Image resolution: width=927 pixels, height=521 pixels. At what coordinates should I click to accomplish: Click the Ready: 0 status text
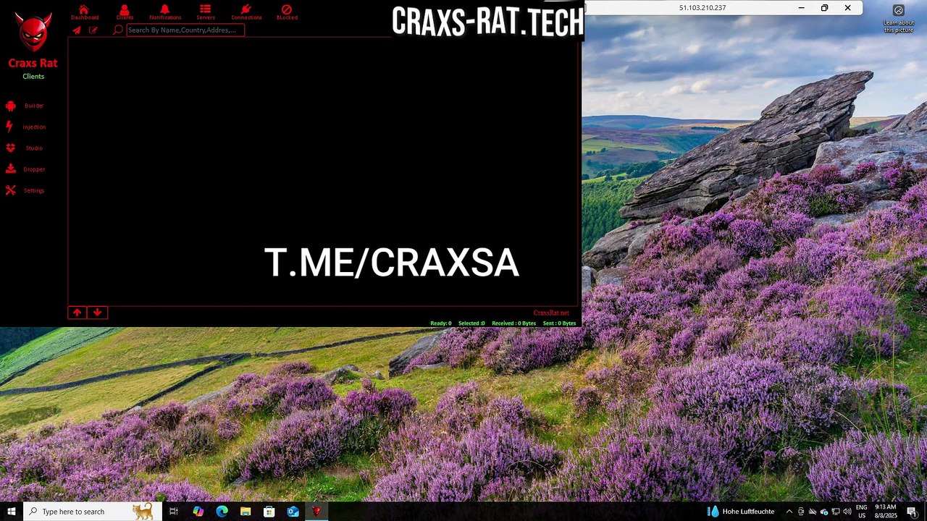441,323
